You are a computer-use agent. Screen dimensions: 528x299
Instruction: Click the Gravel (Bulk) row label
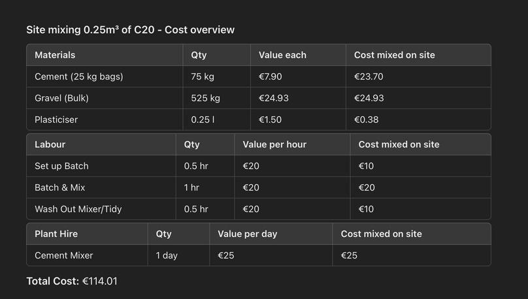(x=61, y=98)
